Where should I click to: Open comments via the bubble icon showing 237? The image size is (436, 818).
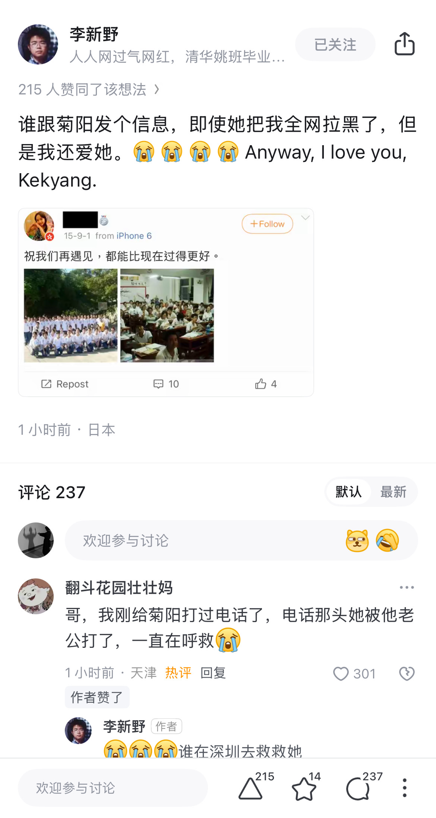click(358, 789)
